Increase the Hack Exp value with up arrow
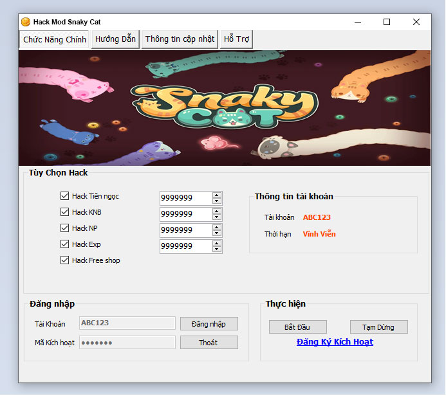 [x=217, y=244]
